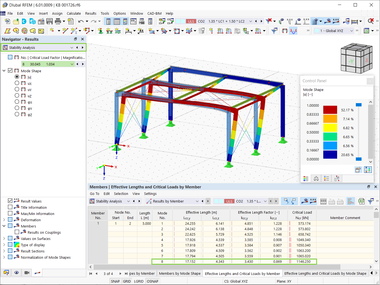The width and height of the screenshot is (380, 285).
Task: Open the table Go To menu
Action: [94, 194]
